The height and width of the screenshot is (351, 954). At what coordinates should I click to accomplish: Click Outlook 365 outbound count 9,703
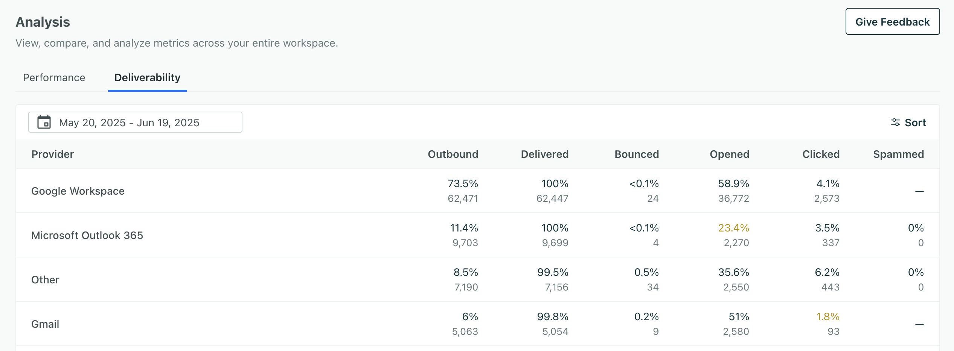[465, 243]
